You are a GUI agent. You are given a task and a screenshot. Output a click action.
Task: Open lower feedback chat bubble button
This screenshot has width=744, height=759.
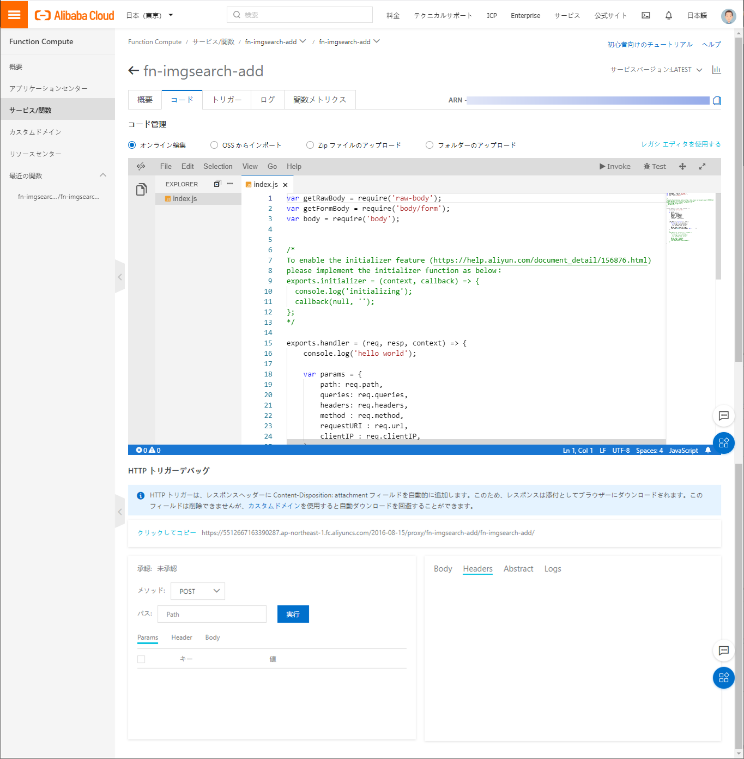tap(724, 650)
